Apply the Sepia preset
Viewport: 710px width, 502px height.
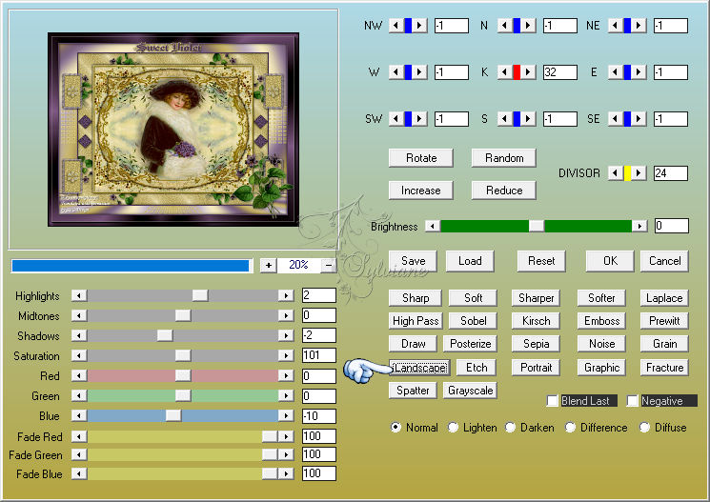pyautogui.click(x=537, y=344)
